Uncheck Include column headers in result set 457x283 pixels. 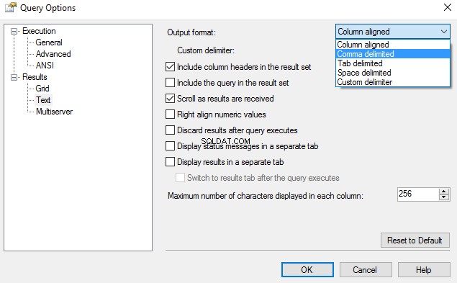(x=171, y=67)
